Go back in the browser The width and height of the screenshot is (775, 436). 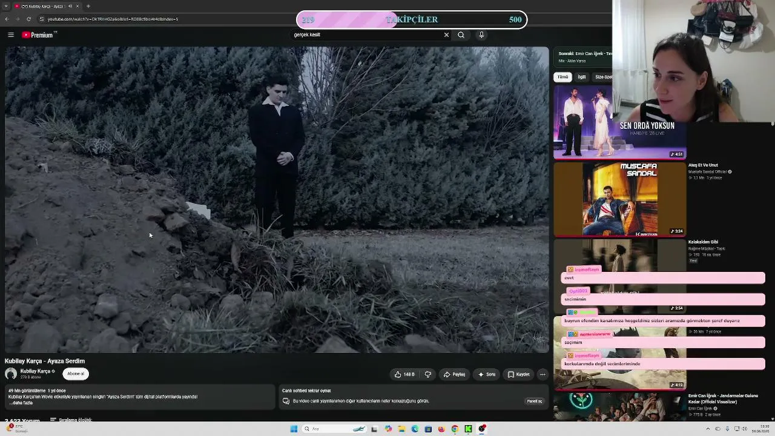coord(7,19)
